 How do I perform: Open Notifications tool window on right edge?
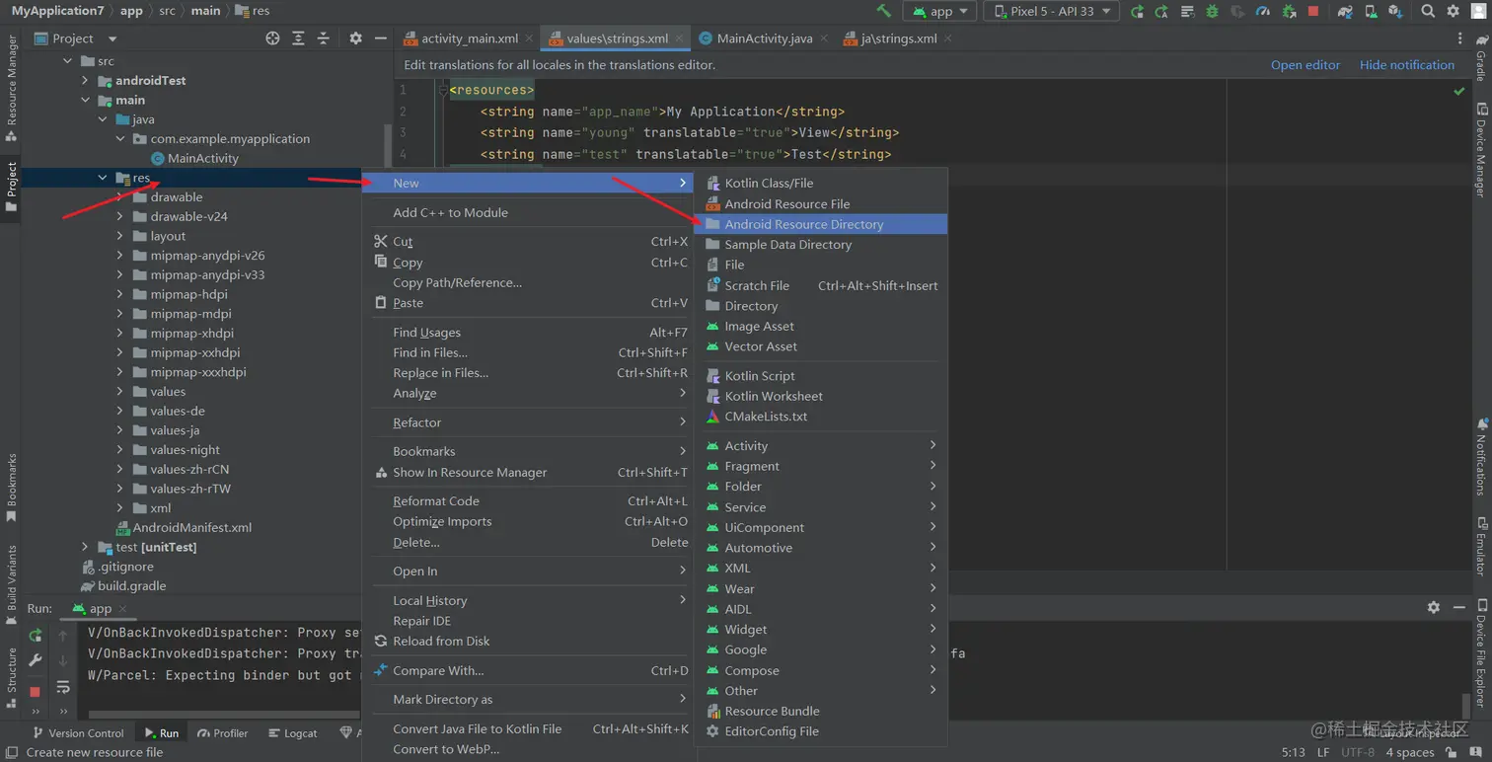[1480, 457]
